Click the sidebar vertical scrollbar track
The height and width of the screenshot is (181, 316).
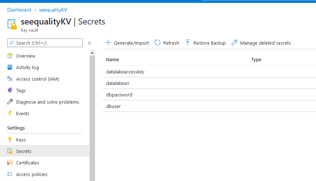(92, 118)
